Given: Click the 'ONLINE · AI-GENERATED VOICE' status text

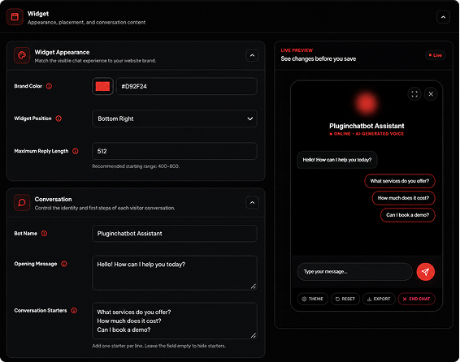Looking at the screenshot, I should pyautogui.click(x=367, y=134).
